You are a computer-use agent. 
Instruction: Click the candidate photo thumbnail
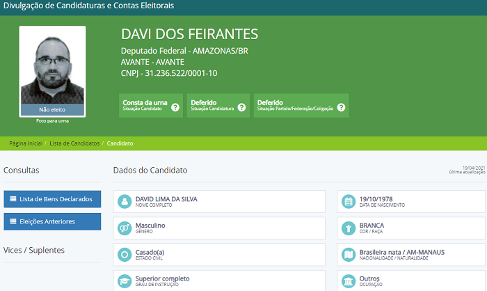(52, 66)
